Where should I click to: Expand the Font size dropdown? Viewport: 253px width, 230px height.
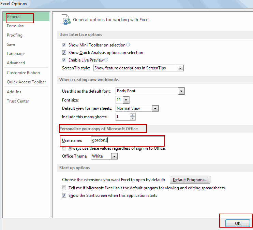click(126, 100)
